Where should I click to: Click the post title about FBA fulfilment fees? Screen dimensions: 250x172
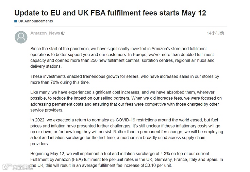pos(110,13)
